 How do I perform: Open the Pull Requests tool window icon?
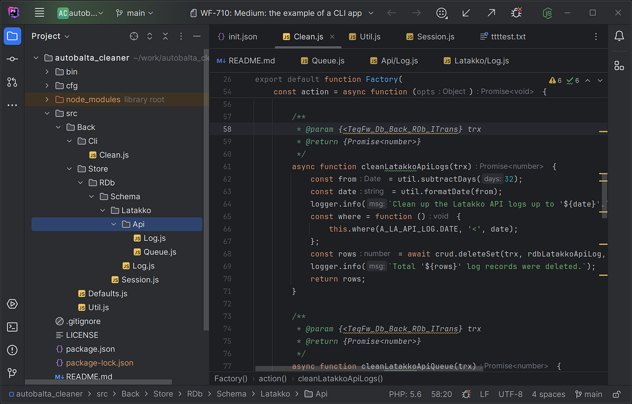click(x=12, y=82)
